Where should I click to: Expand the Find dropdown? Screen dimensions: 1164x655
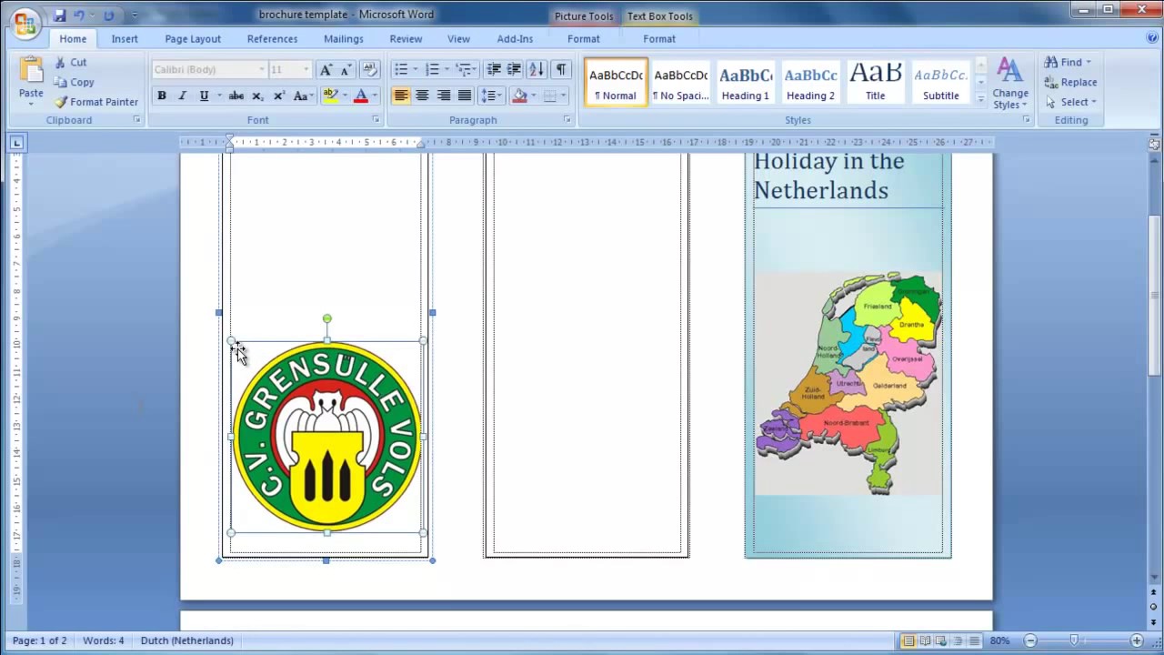1089,62
